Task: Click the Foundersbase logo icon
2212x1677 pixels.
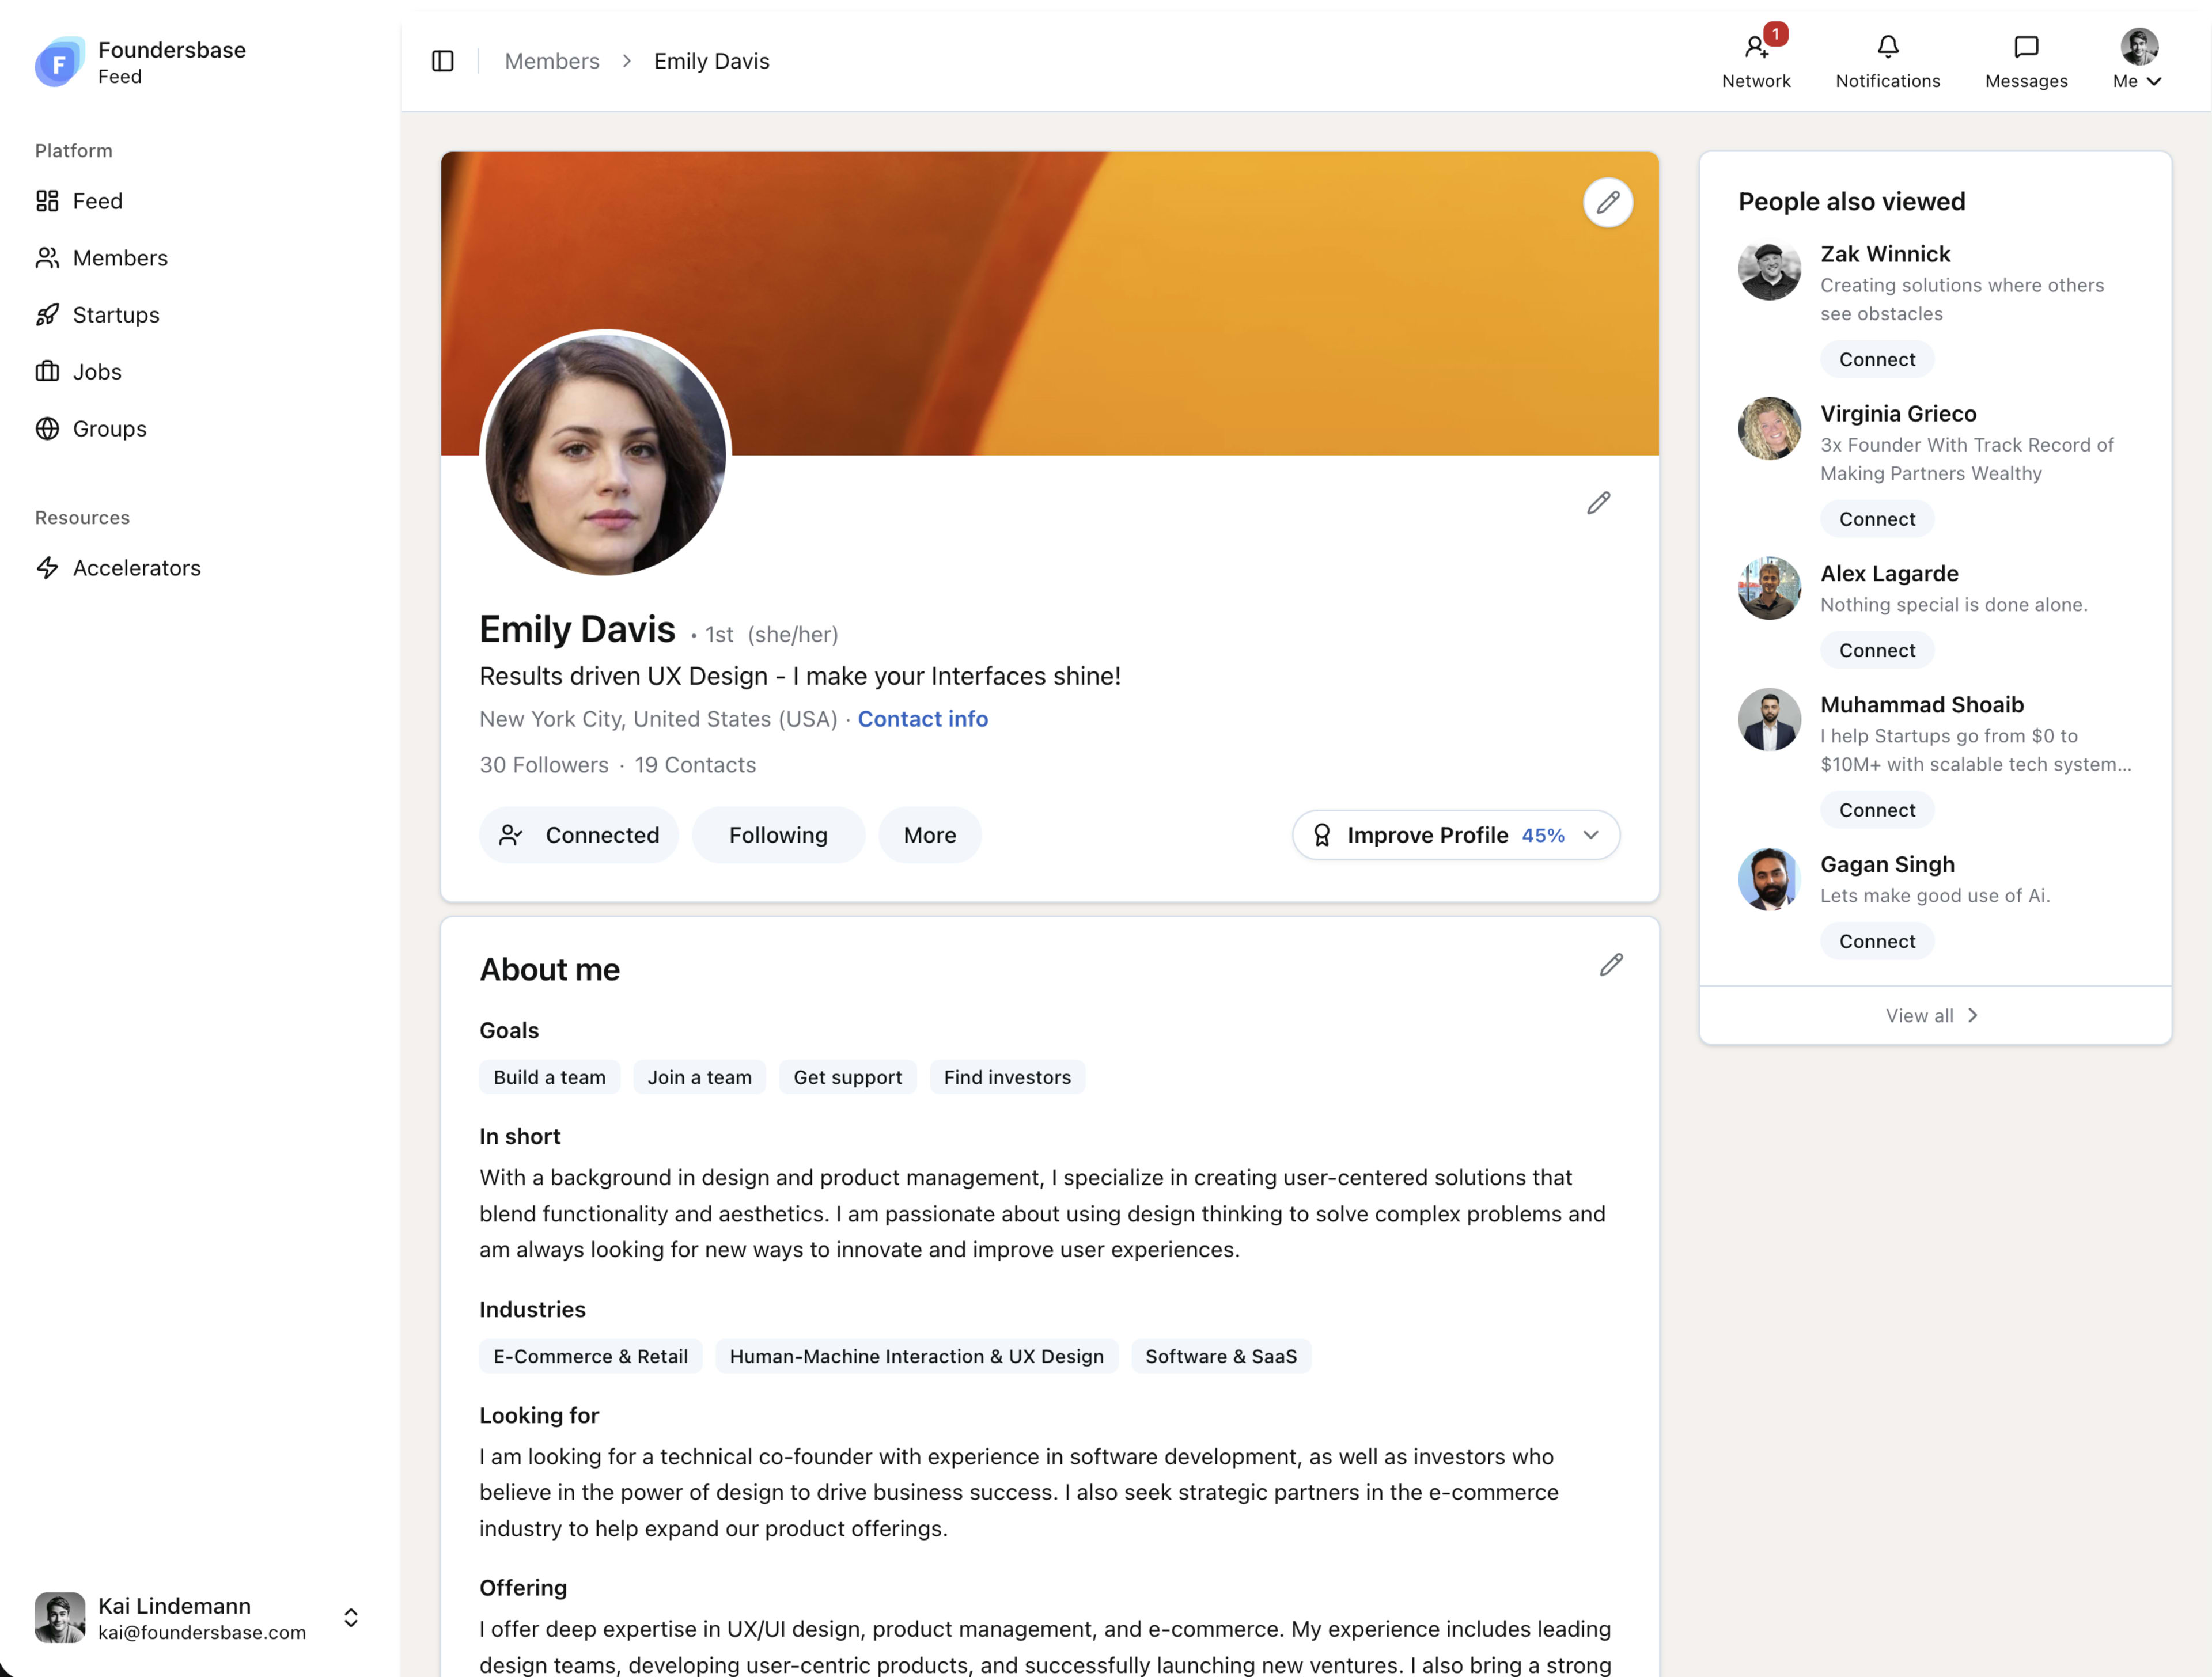Action: (x=59, y=62)
